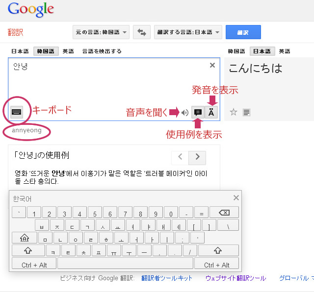Click the left Ctrl + Alt key
The width and height of the screenshot is (314, 292).
(x=34, y=263)
